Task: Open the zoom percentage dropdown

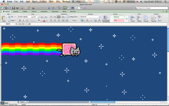Action: click(80, 8)
